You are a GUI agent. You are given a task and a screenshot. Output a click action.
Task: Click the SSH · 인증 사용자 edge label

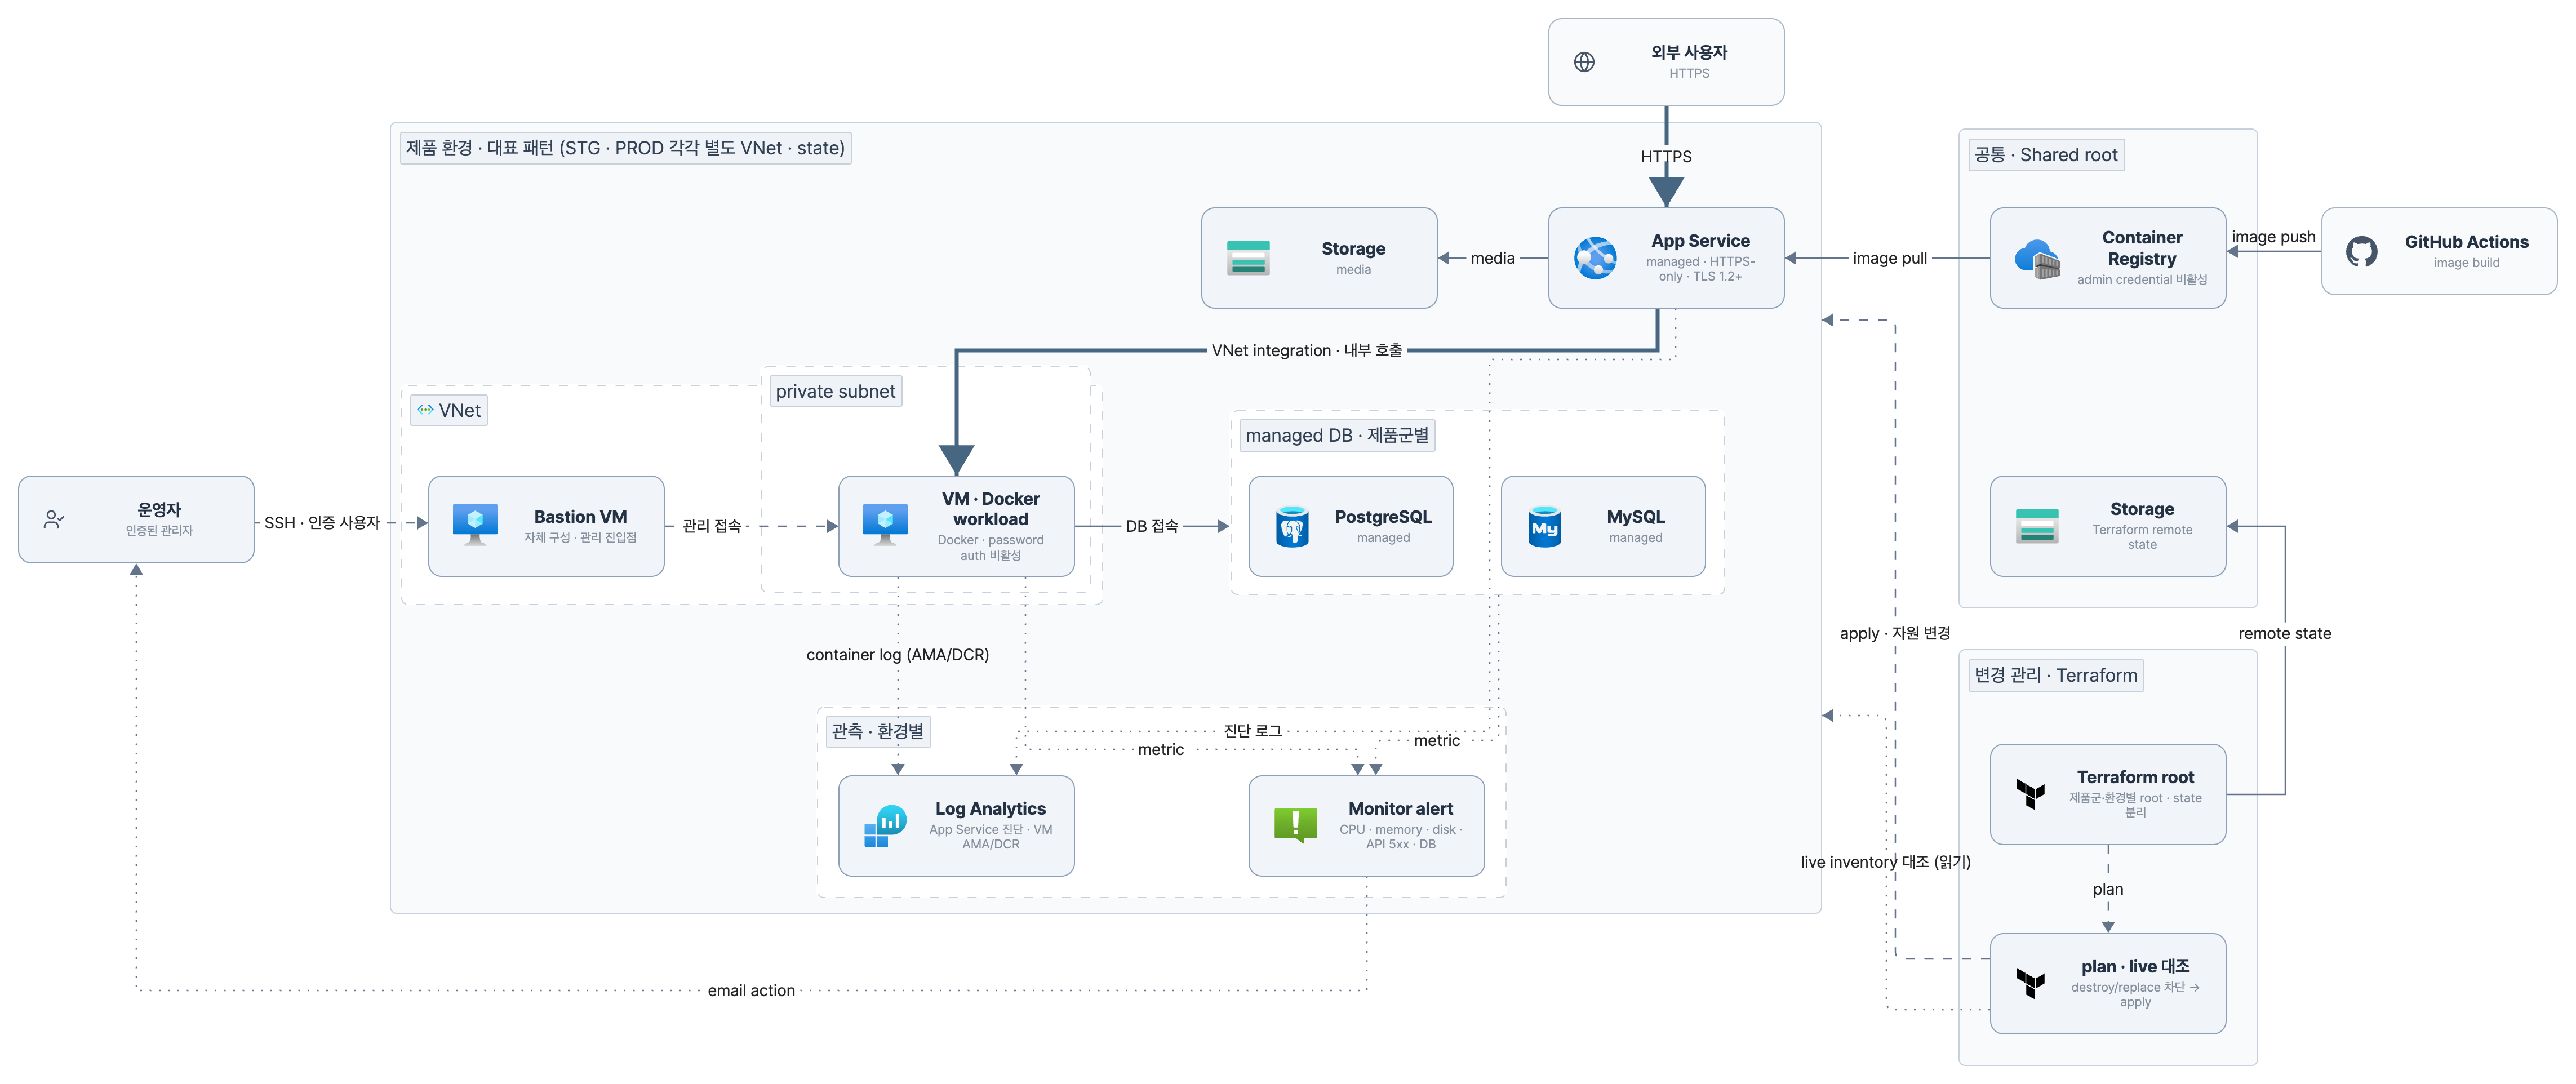click(321, 523)
